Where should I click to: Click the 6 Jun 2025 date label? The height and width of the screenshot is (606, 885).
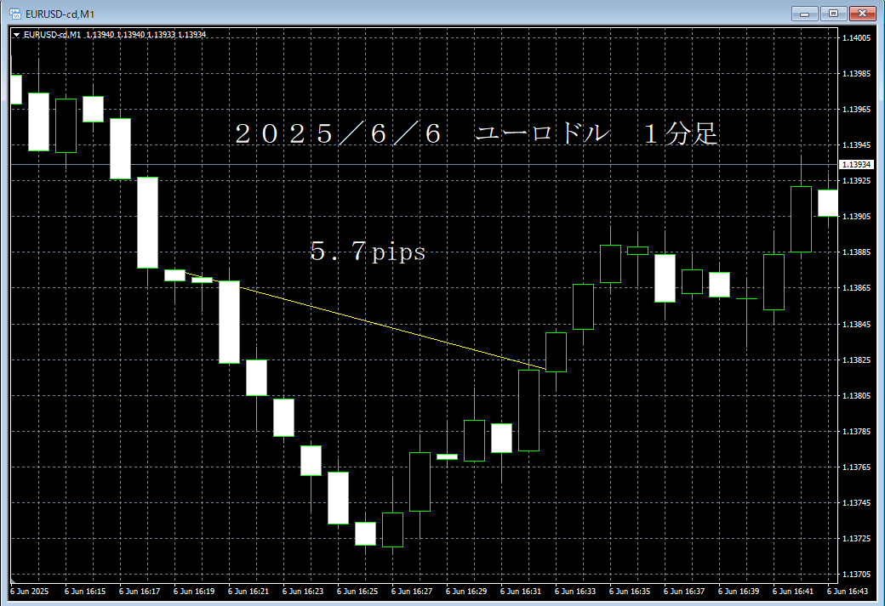coord(29,592)
